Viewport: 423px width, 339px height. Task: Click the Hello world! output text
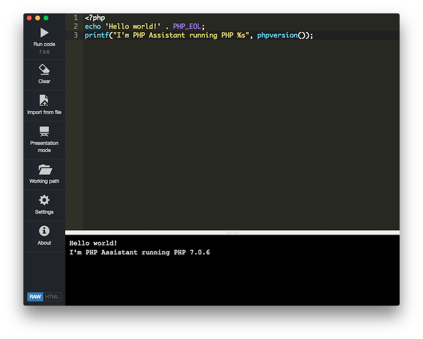pyautogui.click(x=93, y=243)
